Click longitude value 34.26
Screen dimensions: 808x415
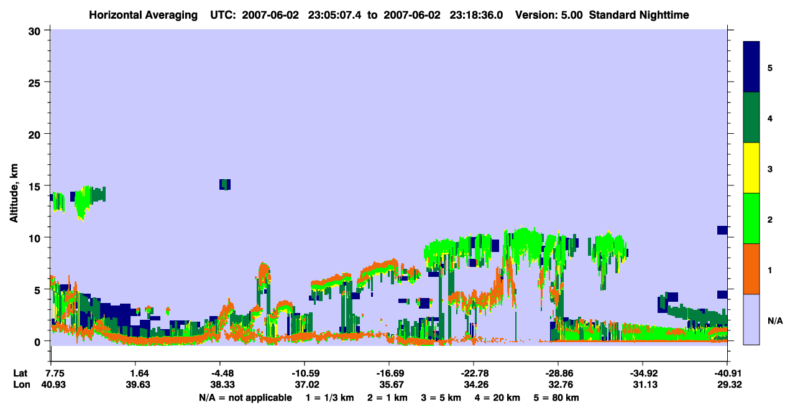tap(476, 385)
